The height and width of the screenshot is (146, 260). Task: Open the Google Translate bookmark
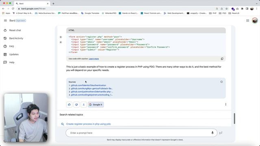coord(90,13)
